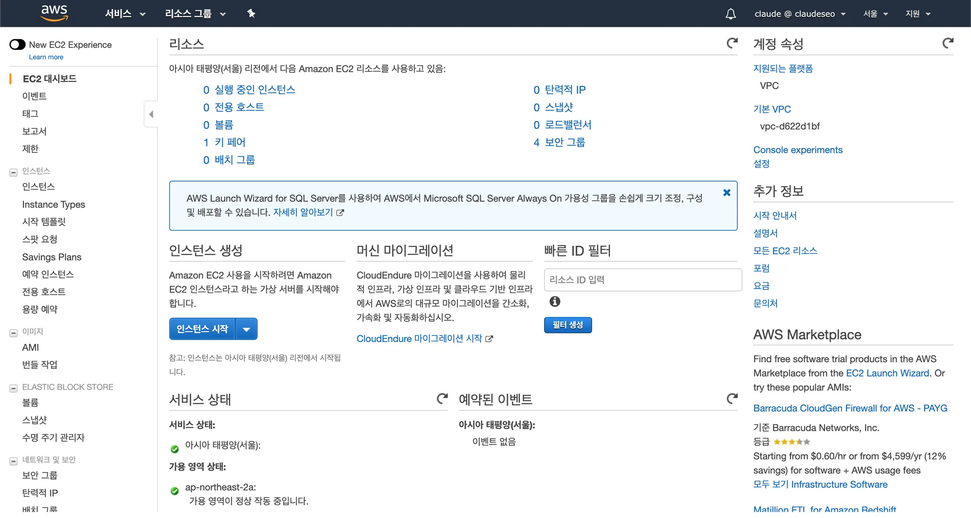Select Instance Types in sidebar
Image resolution: width=971 pixels, height=518 pixels.
pos(54,204)
